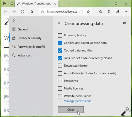Set these tabs aside icon
Image resolution: width=132 pixels, height=117 pixels.
(11, 4)
